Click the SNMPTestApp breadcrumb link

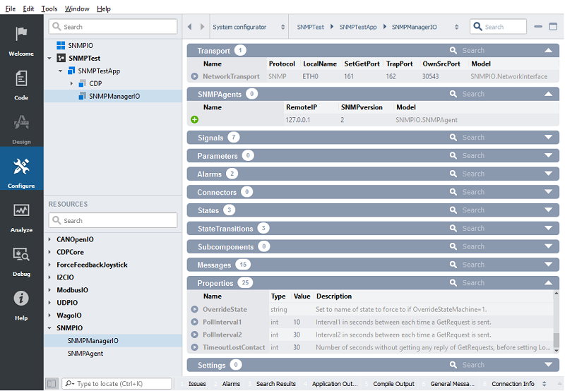[357, 27]
